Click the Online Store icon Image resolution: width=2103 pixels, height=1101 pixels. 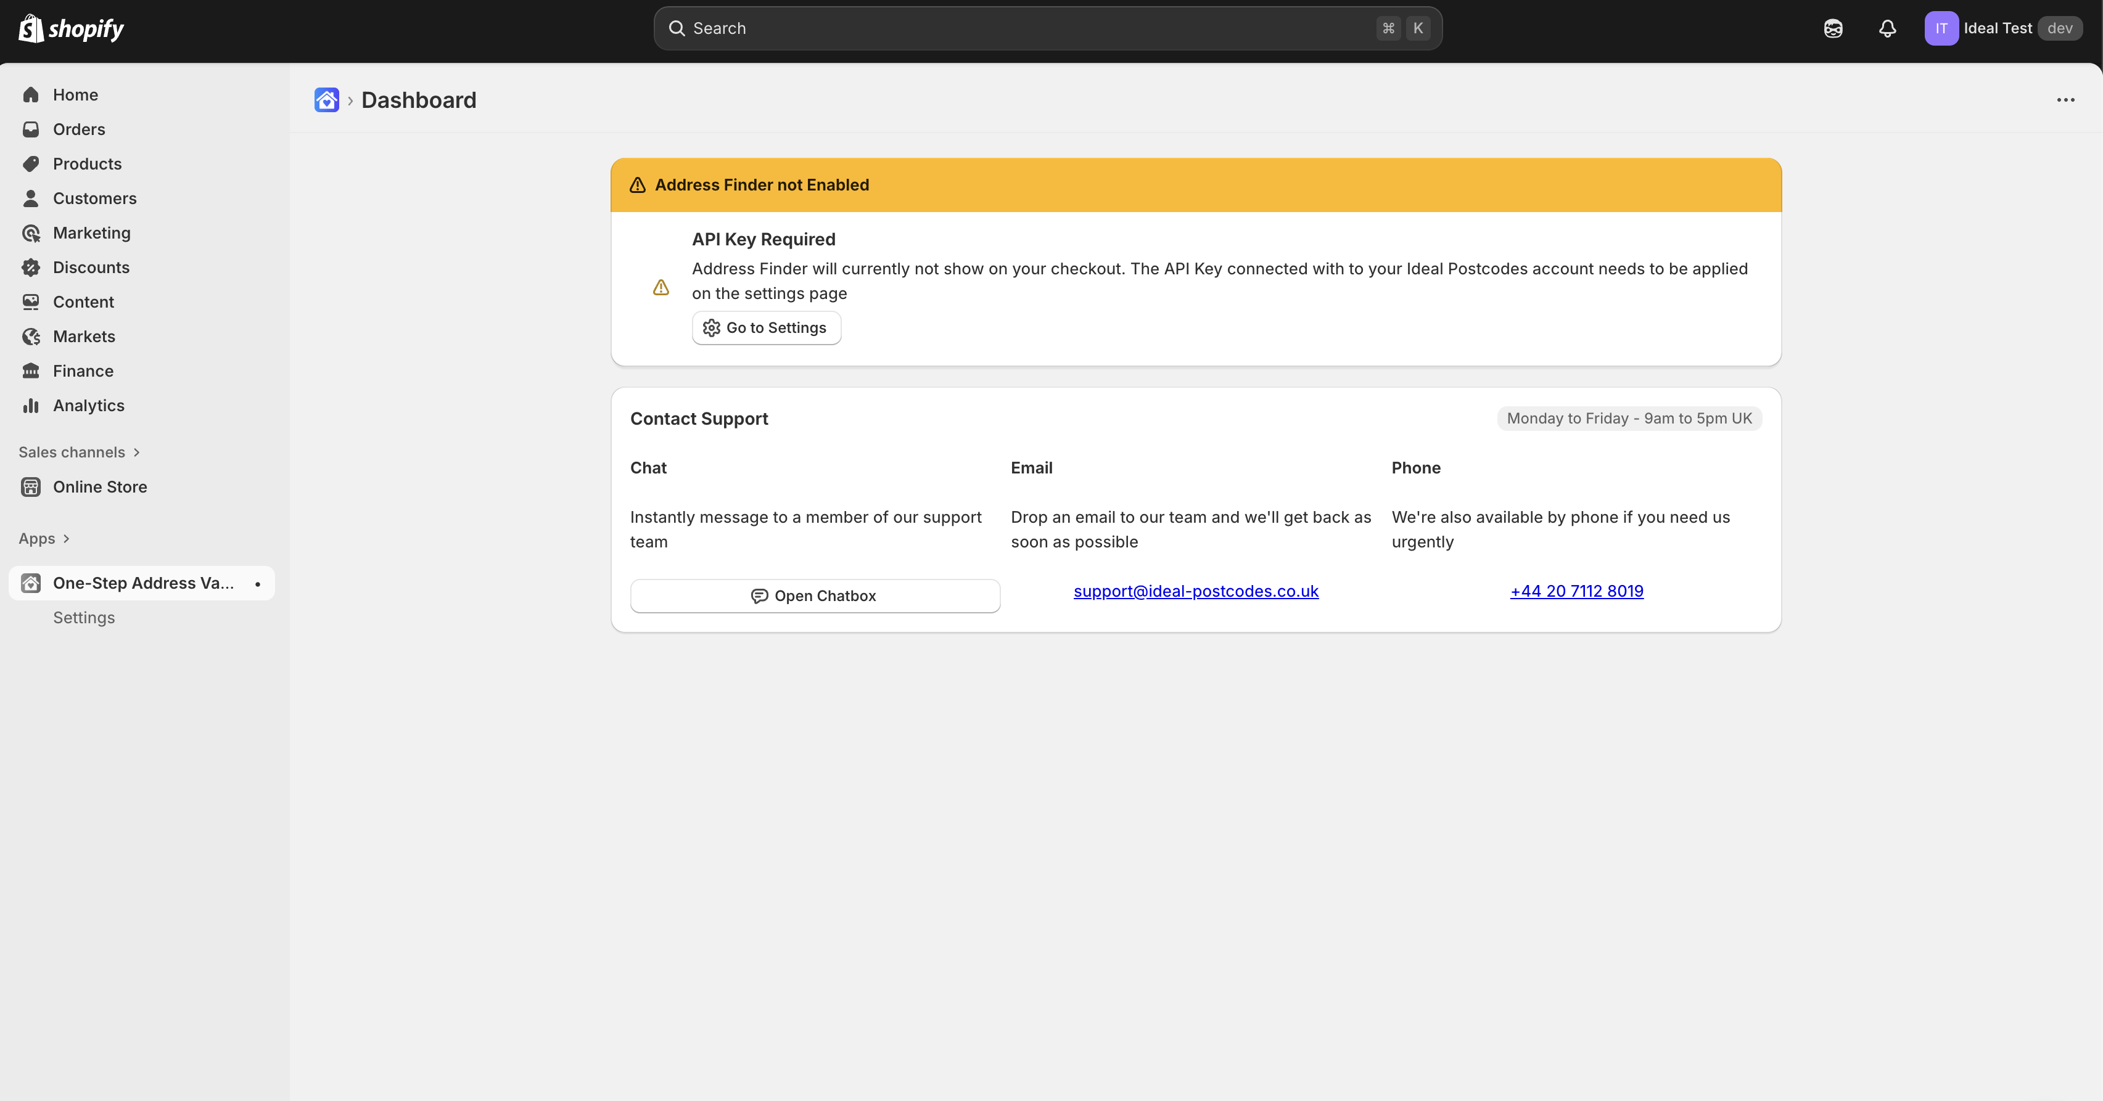pos(30,486)
